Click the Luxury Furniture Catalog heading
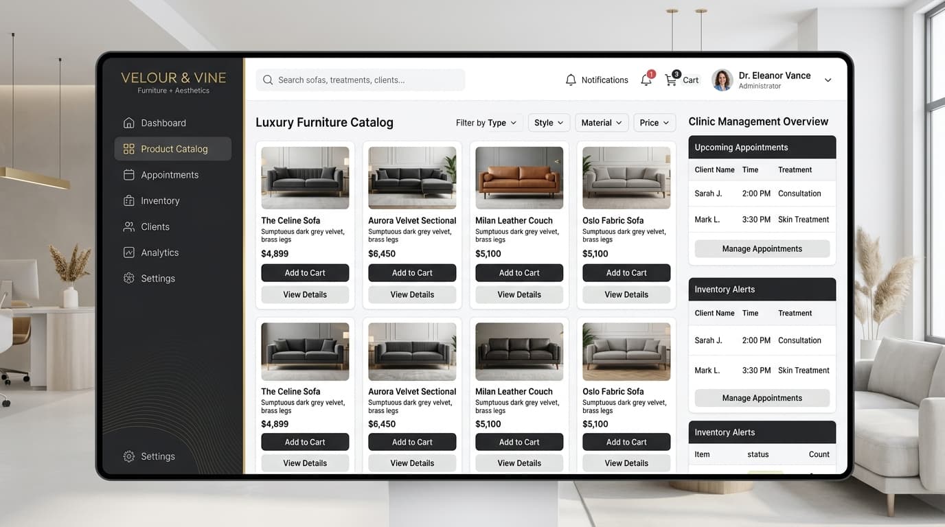This screenshot has width=945, height=527. pos(324,123)
